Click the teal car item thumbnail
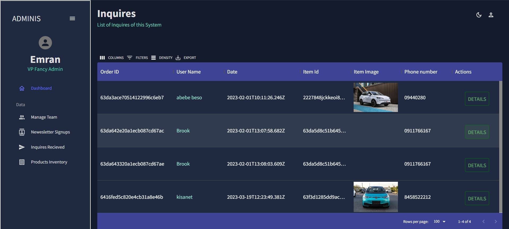 tap(375, 197)
